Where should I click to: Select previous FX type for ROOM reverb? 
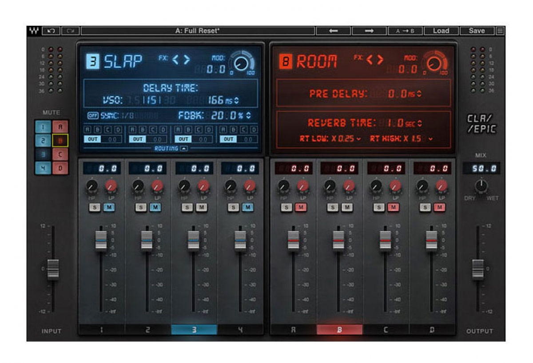pyautogui.click(x=370, y=59)
